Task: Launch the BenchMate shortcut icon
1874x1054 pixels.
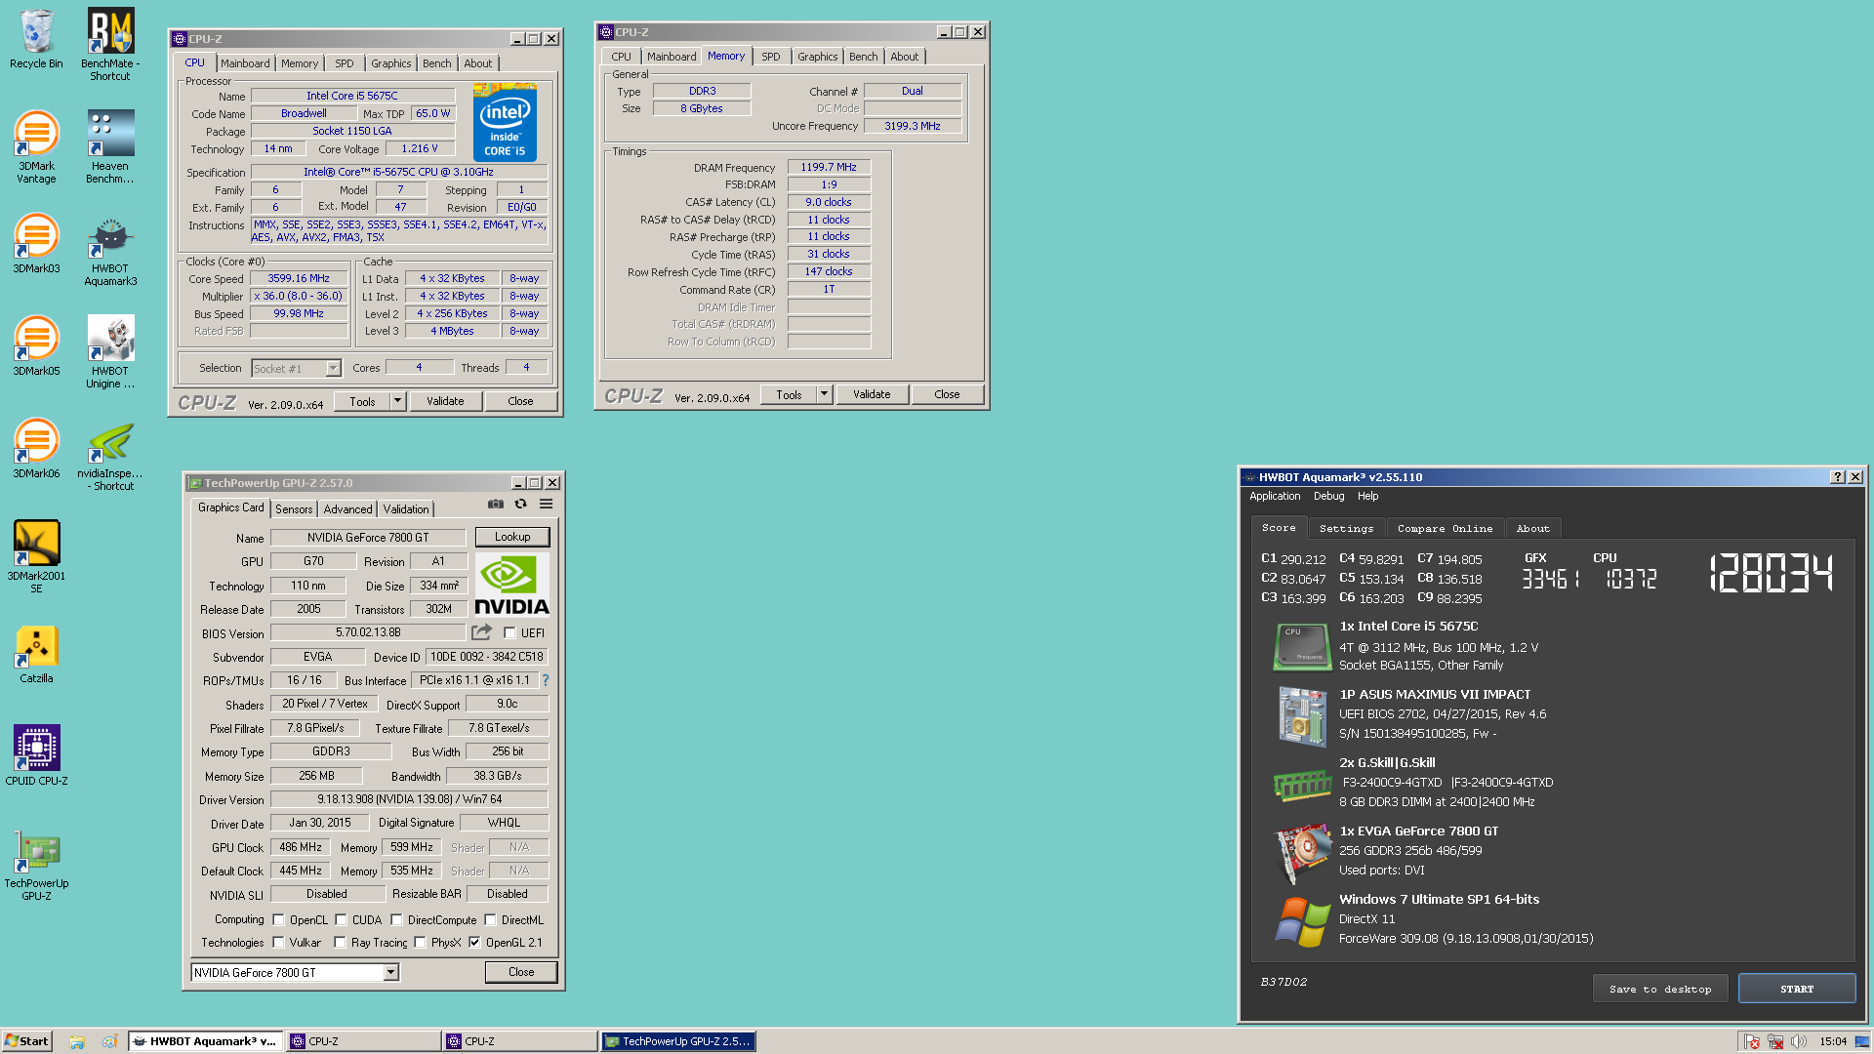Action: (110, 44)
